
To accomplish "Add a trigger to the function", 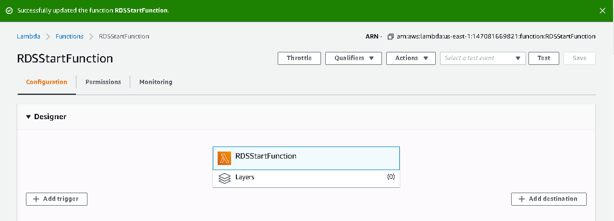I will pos(57,199).
